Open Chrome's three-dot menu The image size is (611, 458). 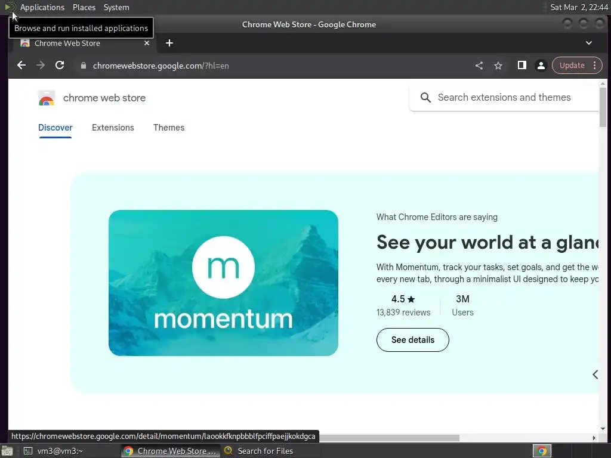click(x=595, y=66)
